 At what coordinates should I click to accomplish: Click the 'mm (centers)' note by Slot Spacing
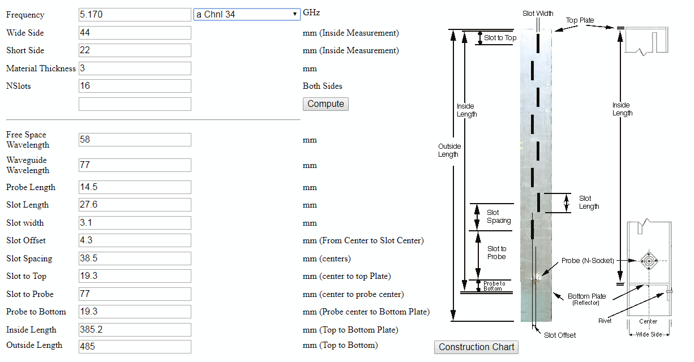point(327,258)
